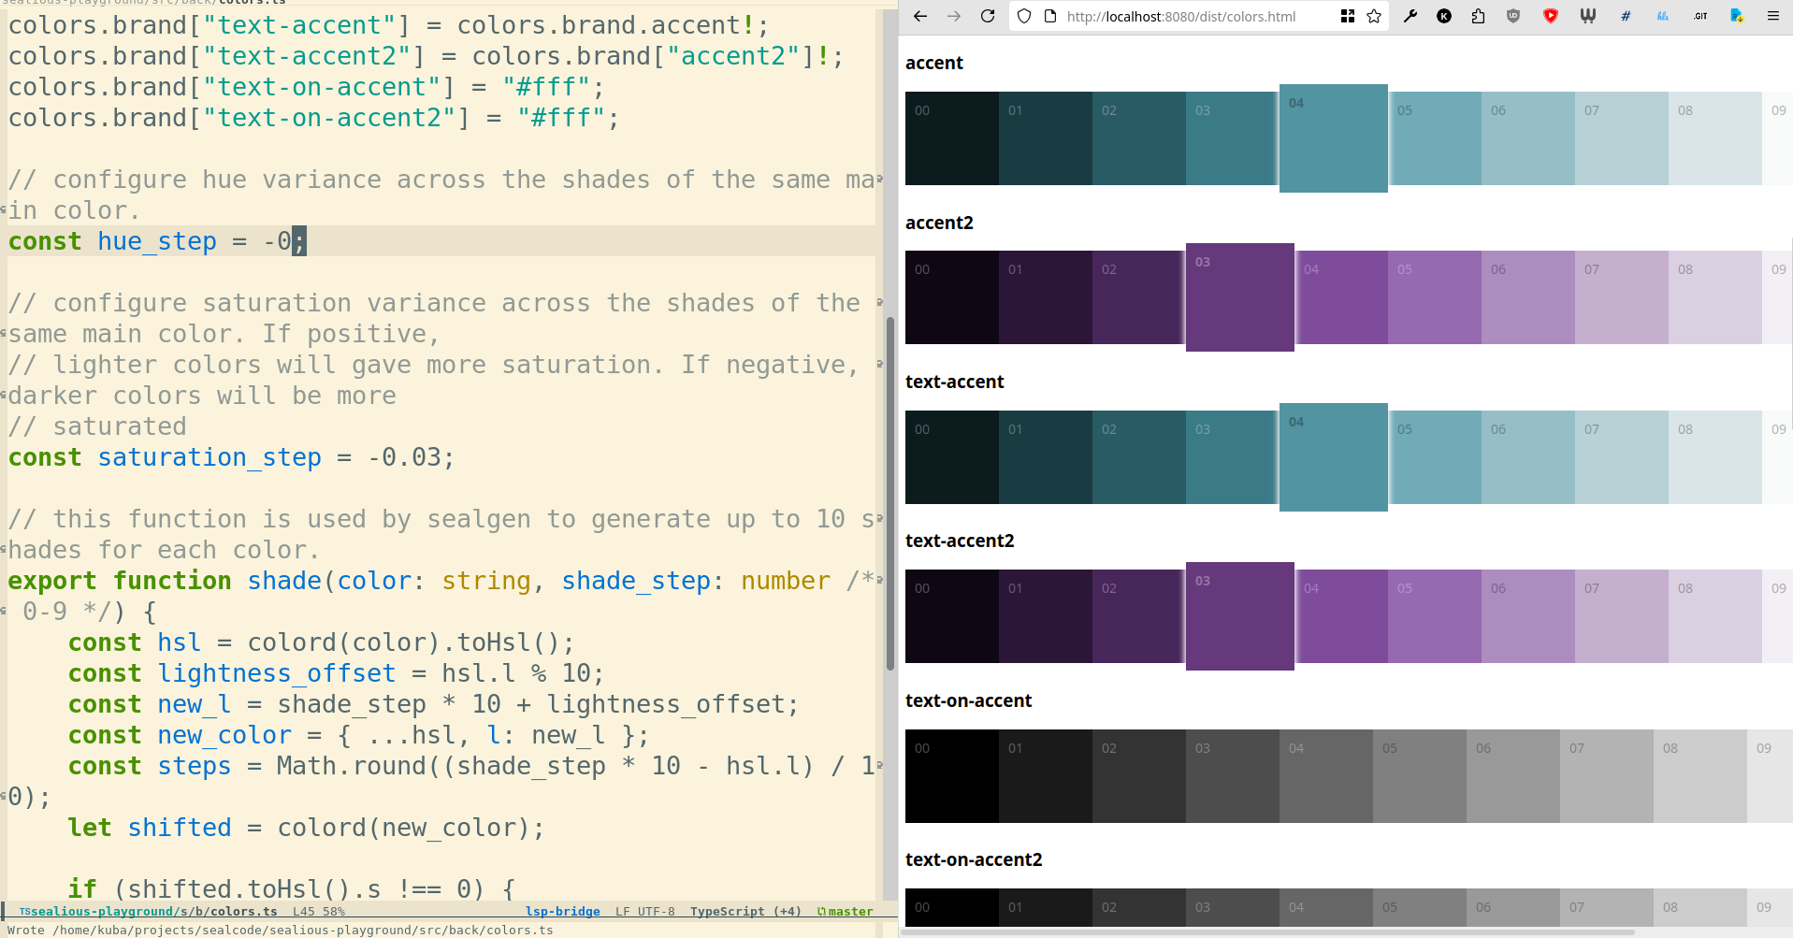Place cursor on hue_step variable name
This screenshot has width=1793, height=938.
pos(157,241)
